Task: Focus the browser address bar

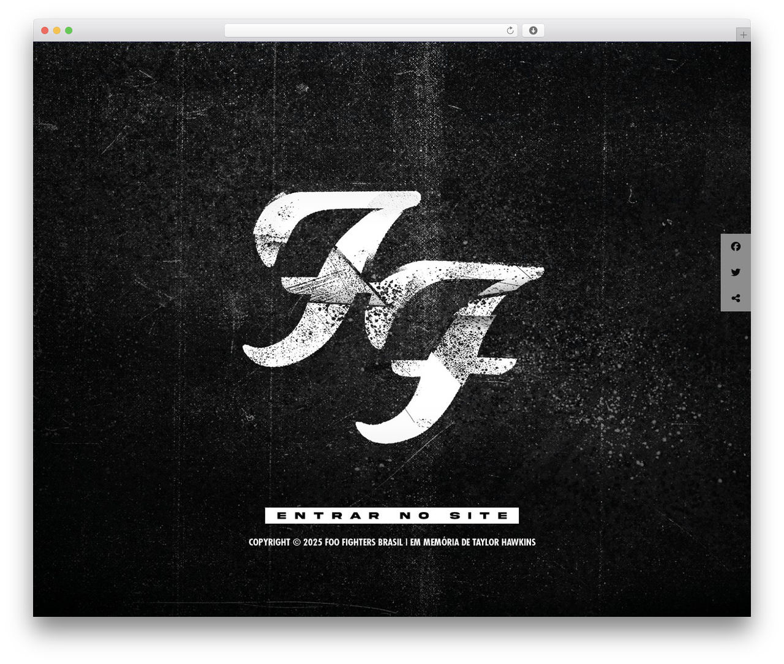Action: point(371,31)
